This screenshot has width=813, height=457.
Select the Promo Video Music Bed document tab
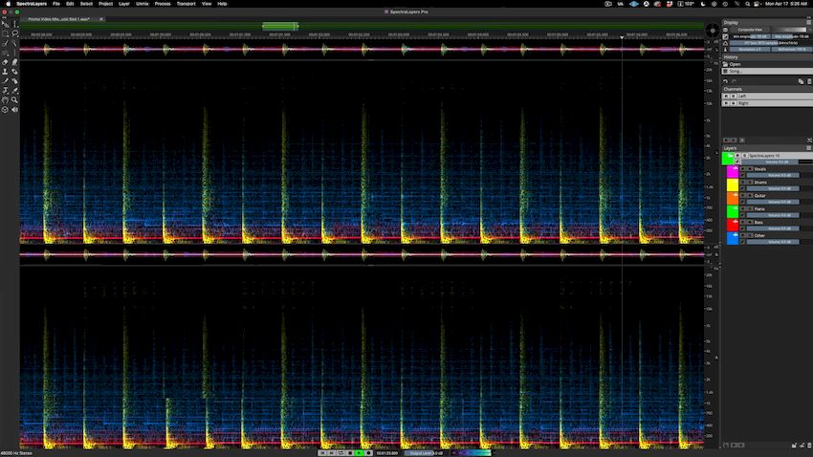pyautogui.click(x=58, y=19)
